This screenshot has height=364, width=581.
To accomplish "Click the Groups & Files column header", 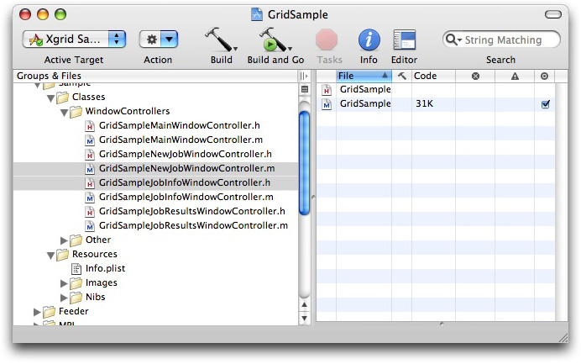I will click(x=155, y=76).
